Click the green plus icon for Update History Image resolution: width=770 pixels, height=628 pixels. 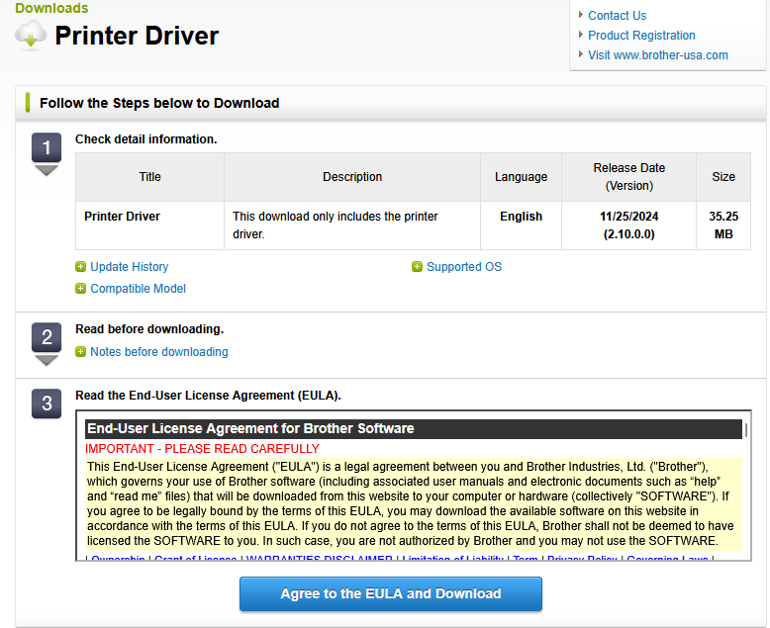point(80,267)
